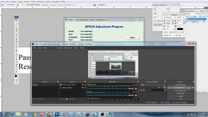208x117 pixels.
Task: Open Mic/Aux audio settings gear
Action: pos(136,95)
